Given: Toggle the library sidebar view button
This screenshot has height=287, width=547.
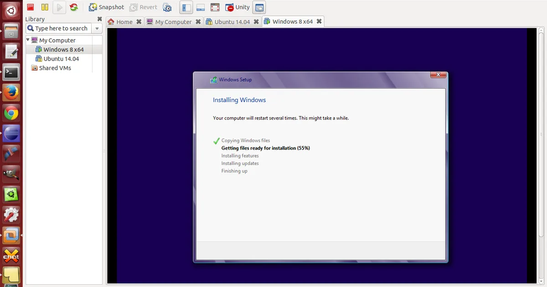Looking at the screenshot, I should pos(186,7).
